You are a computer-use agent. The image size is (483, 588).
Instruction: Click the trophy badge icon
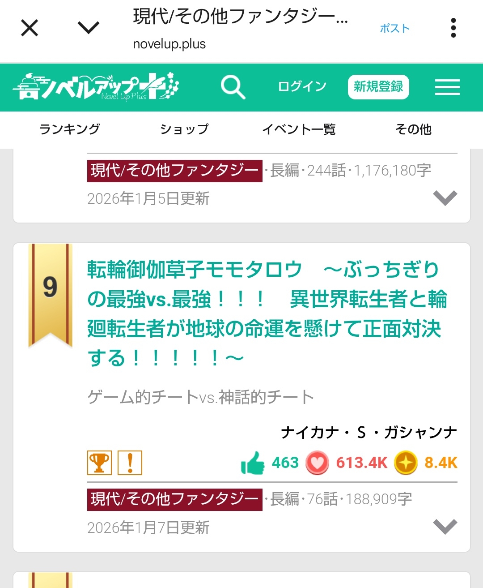pos(99,463)
